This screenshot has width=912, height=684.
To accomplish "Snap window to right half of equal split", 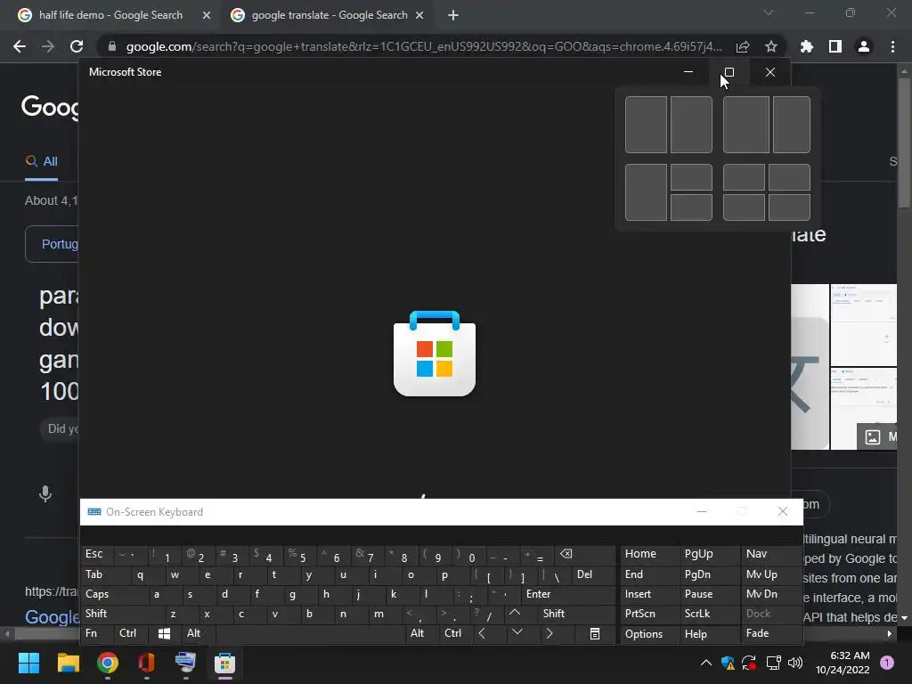I will pyautogui.click(x=691, y=125).
